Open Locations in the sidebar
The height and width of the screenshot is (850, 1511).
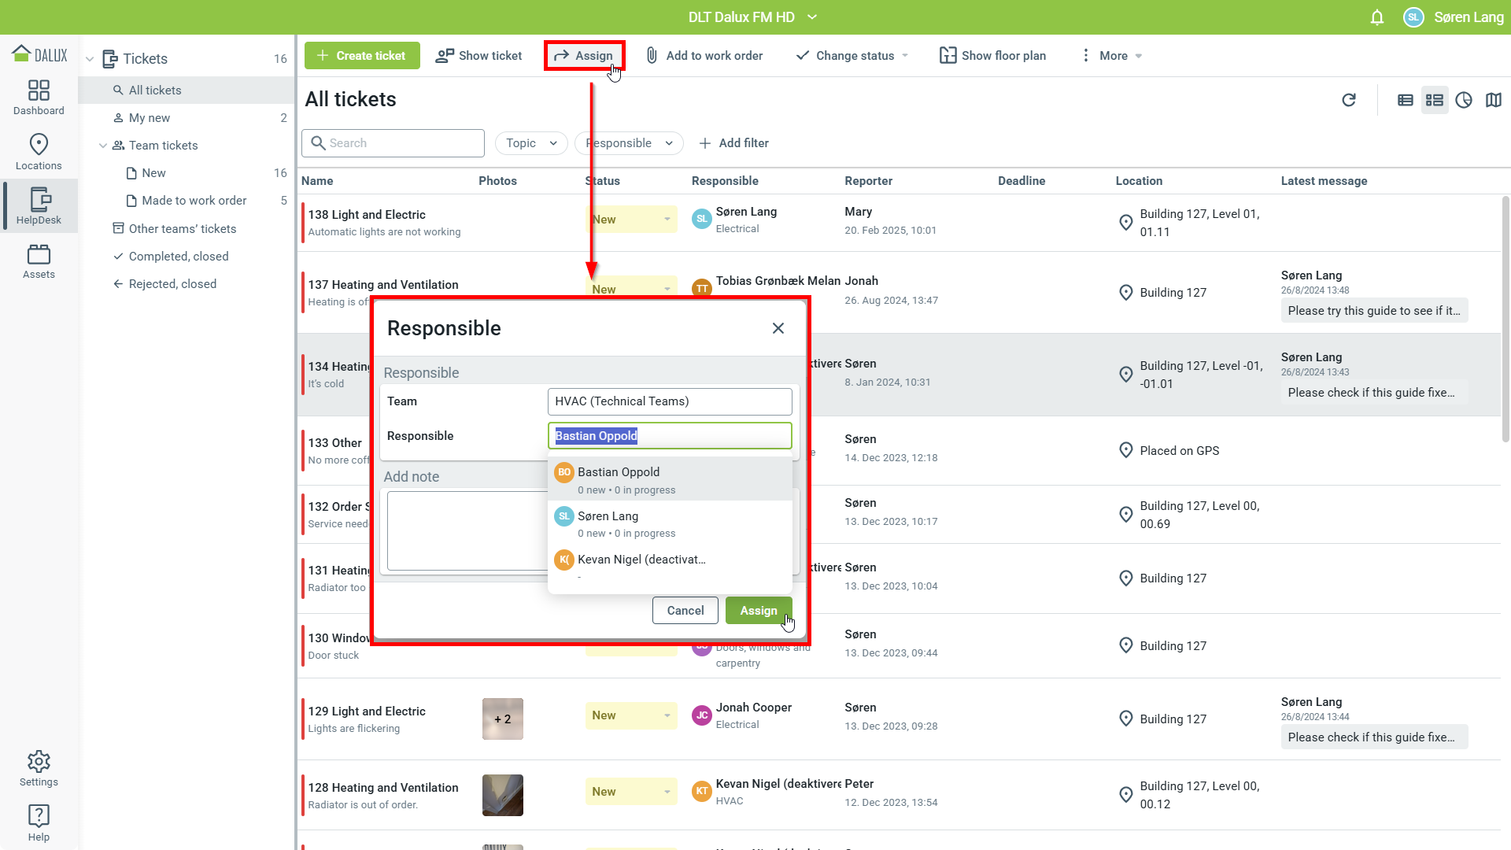39,152
